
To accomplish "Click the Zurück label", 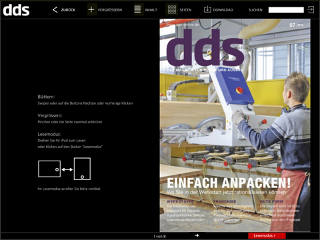I will click(68, 10).
